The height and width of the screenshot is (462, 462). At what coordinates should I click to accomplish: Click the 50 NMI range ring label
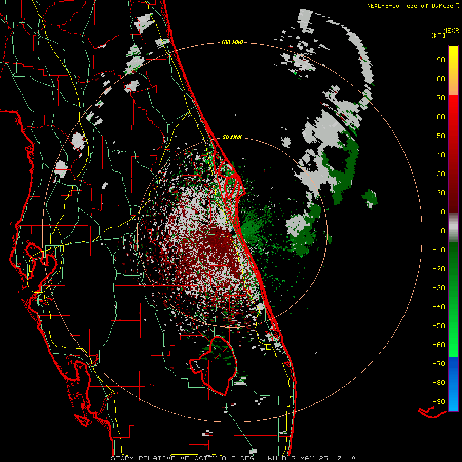tap(232, 137)
